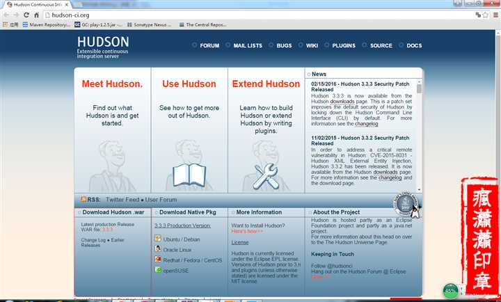Click the 02/15/2016 Hudson 3.3.3 news title

point(360,86)
